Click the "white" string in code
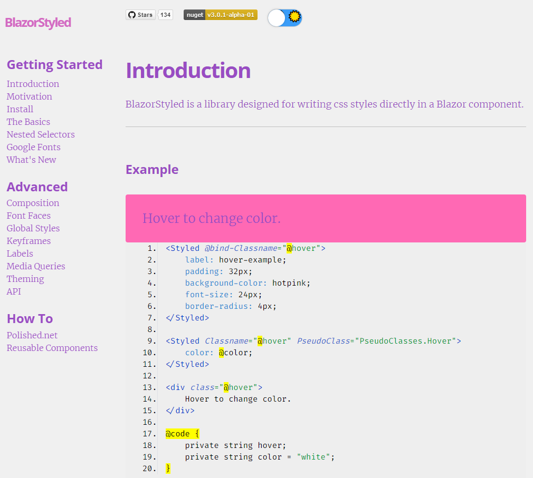533x478 pixels. click(313, 457)
